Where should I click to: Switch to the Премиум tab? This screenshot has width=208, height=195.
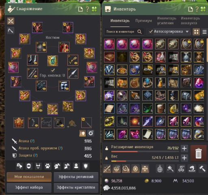pos(143,21)
